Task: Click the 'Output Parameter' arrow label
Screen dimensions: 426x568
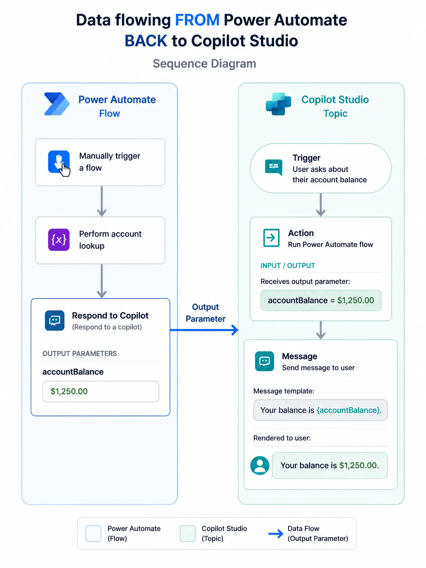Action: [x=206, y=313]
